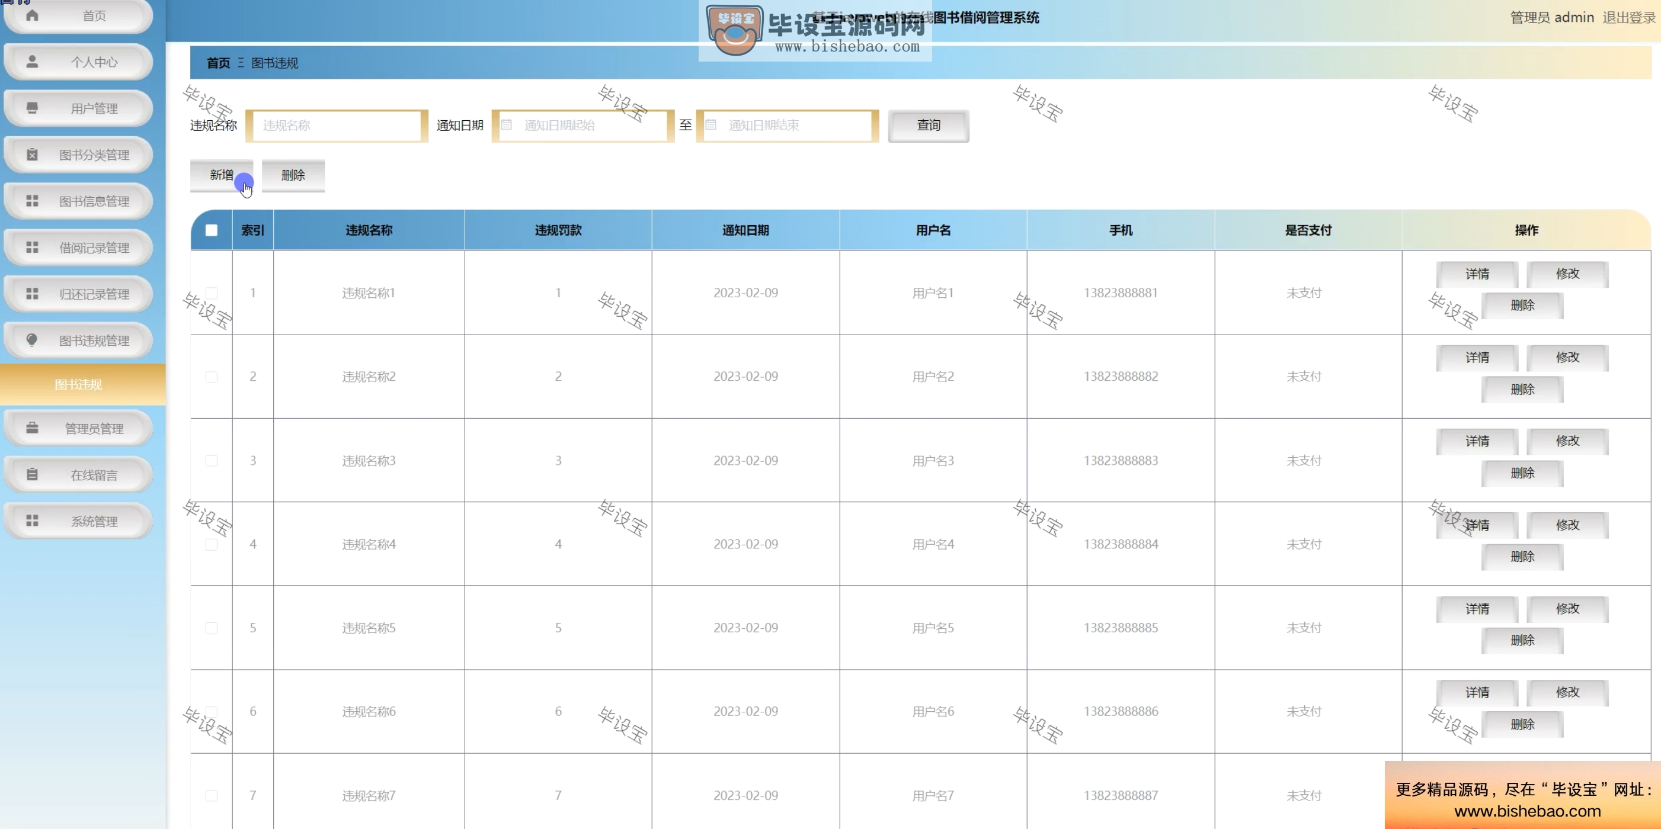Expand 用户管理 menu

(x=78, y=108)
